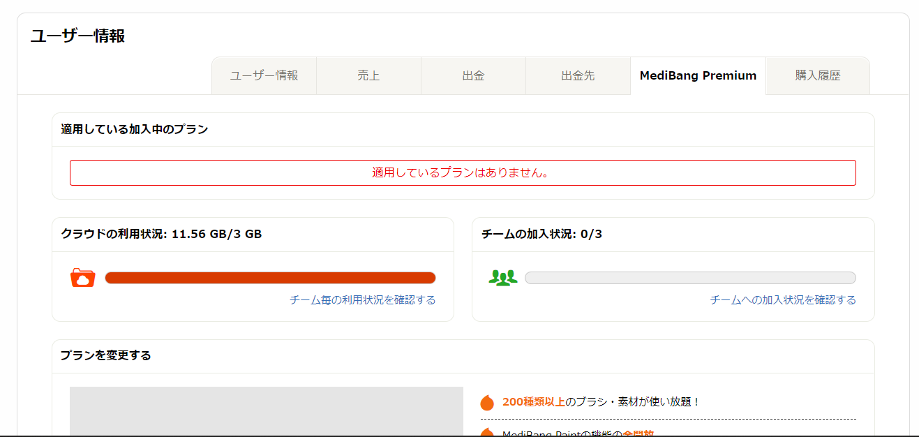
Task: Click the 適用しているプランはありません notice box
Action: click(463, 172)
